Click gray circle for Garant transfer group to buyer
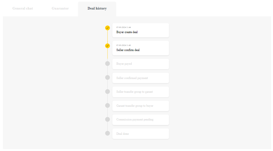The image size is (273, 151). point(107,106)
